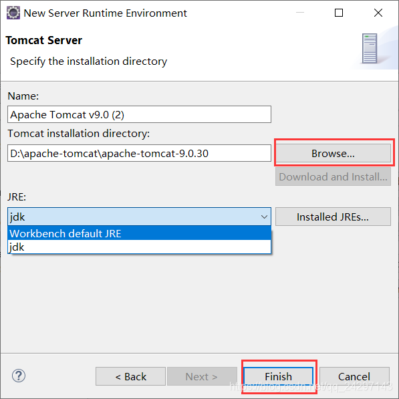Toggle the JRE combo box dropdown arrow

tap(264, 217)
